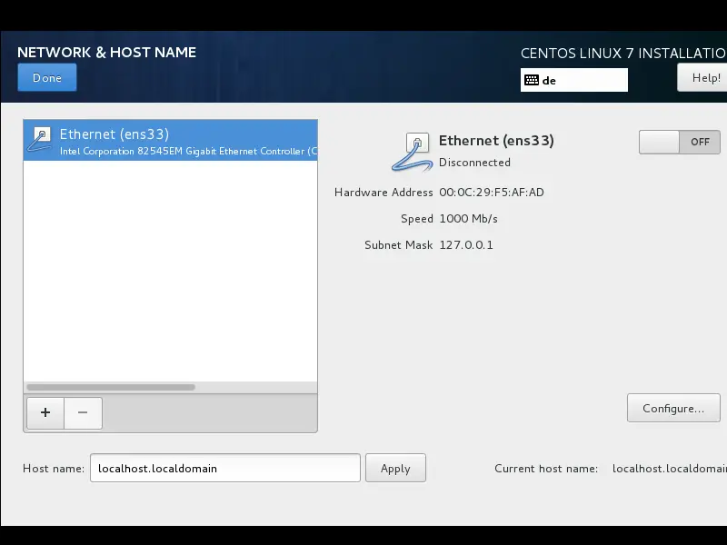Click the Current host name: label
The image size is (727, 545).
click(546, 469)
